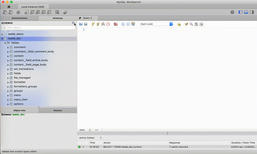Commit the current transaction
257x154 pixels.
tap(123, 24)
